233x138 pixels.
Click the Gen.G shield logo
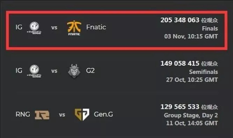point(82,114)
